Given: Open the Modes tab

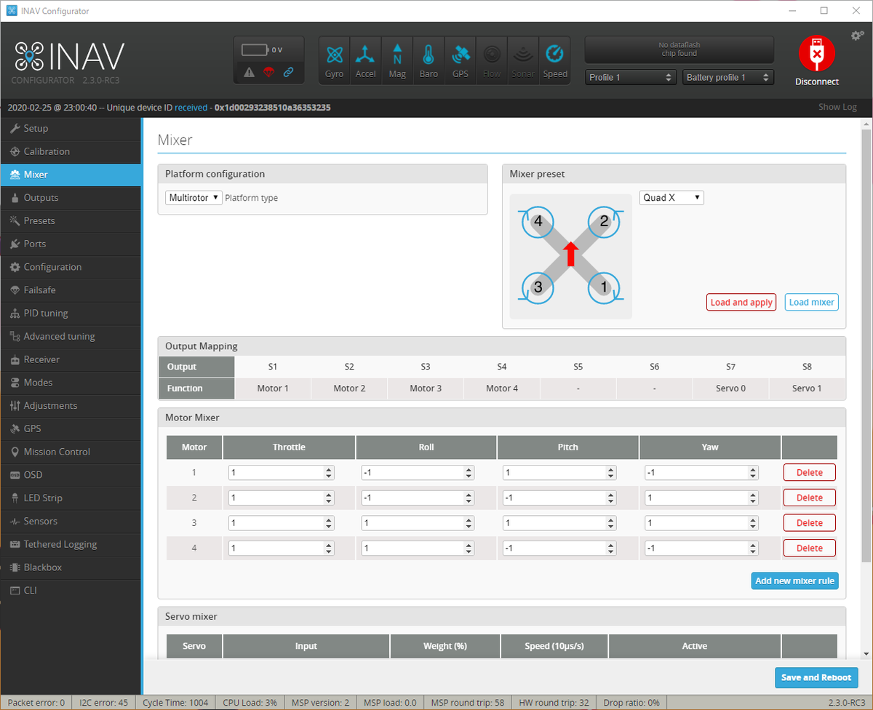Looking at the screenshot, I should (71, 382).
